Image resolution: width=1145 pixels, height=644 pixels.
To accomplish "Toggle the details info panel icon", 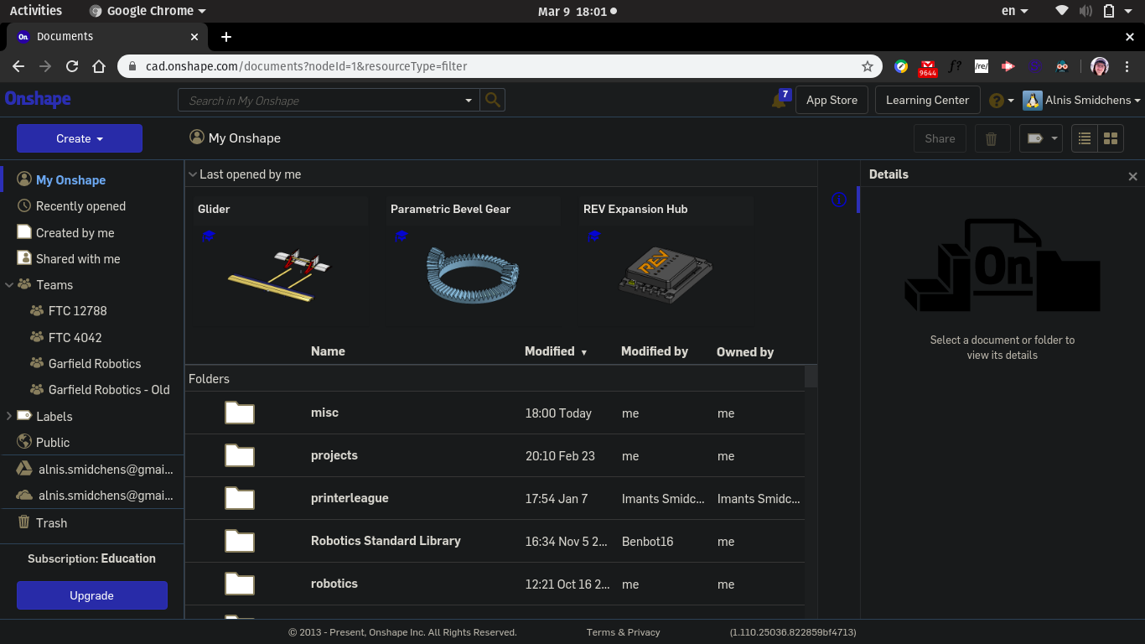I will tap(839, 200).
